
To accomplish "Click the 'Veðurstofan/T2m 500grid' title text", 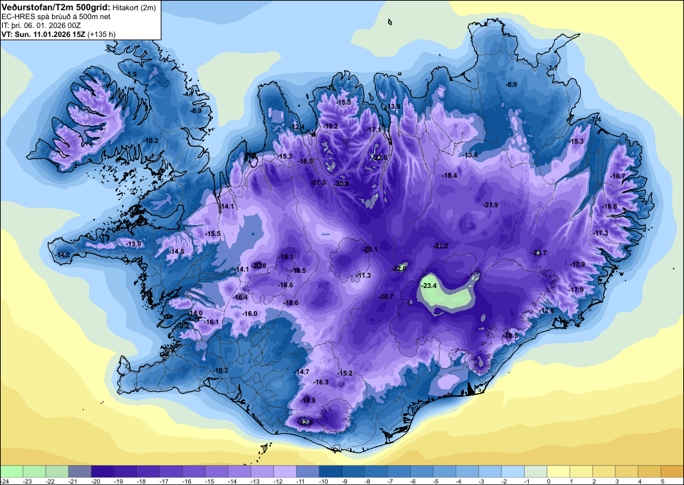I will (x=55, y=7).
